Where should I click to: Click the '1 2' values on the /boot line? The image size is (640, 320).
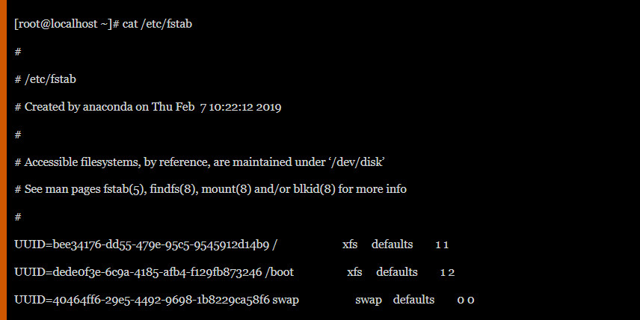point(447,272)
